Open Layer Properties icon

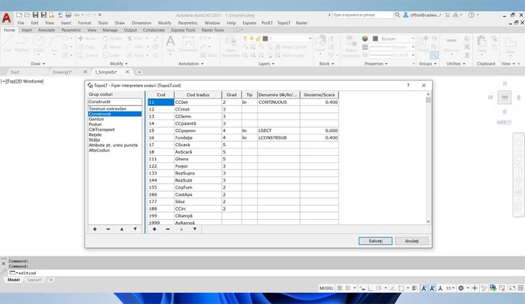pyautogui.click(x=230, y=46)
